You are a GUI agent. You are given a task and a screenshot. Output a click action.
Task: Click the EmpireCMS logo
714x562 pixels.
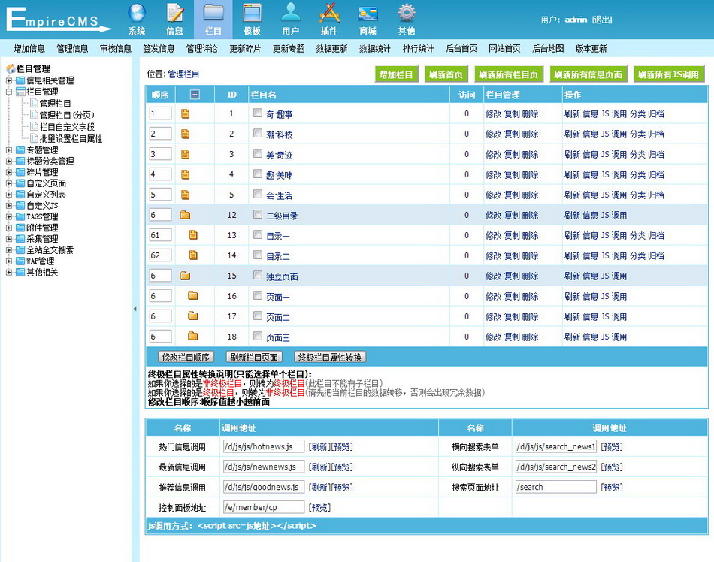coord(59,20)
